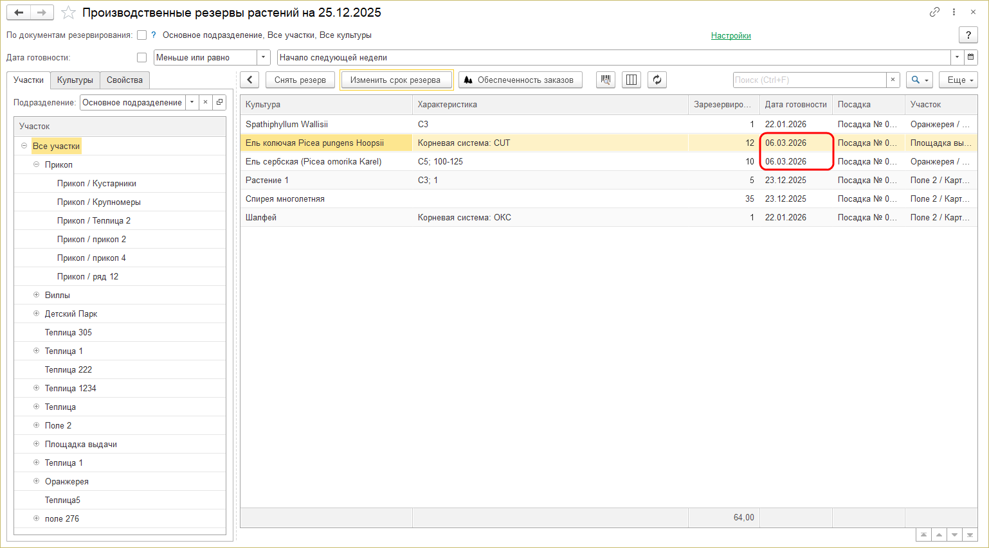Click the Начало следующей недели value field

pos(613,57)
